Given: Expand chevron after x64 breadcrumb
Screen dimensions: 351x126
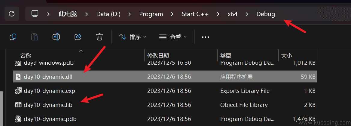Looking at the screenshot, I should point(247,14).
